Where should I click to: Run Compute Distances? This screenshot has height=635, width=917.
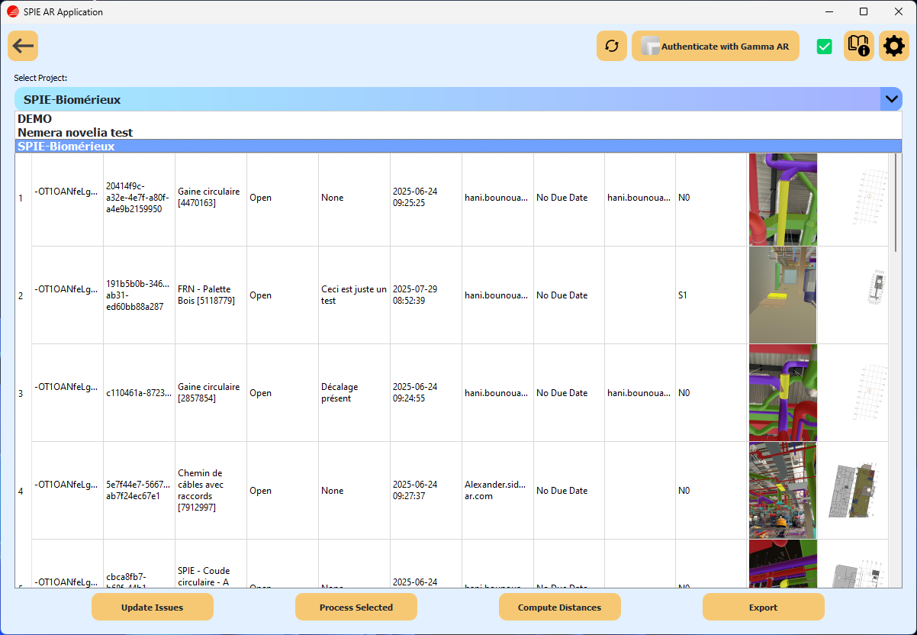click(x=559, y=607)
